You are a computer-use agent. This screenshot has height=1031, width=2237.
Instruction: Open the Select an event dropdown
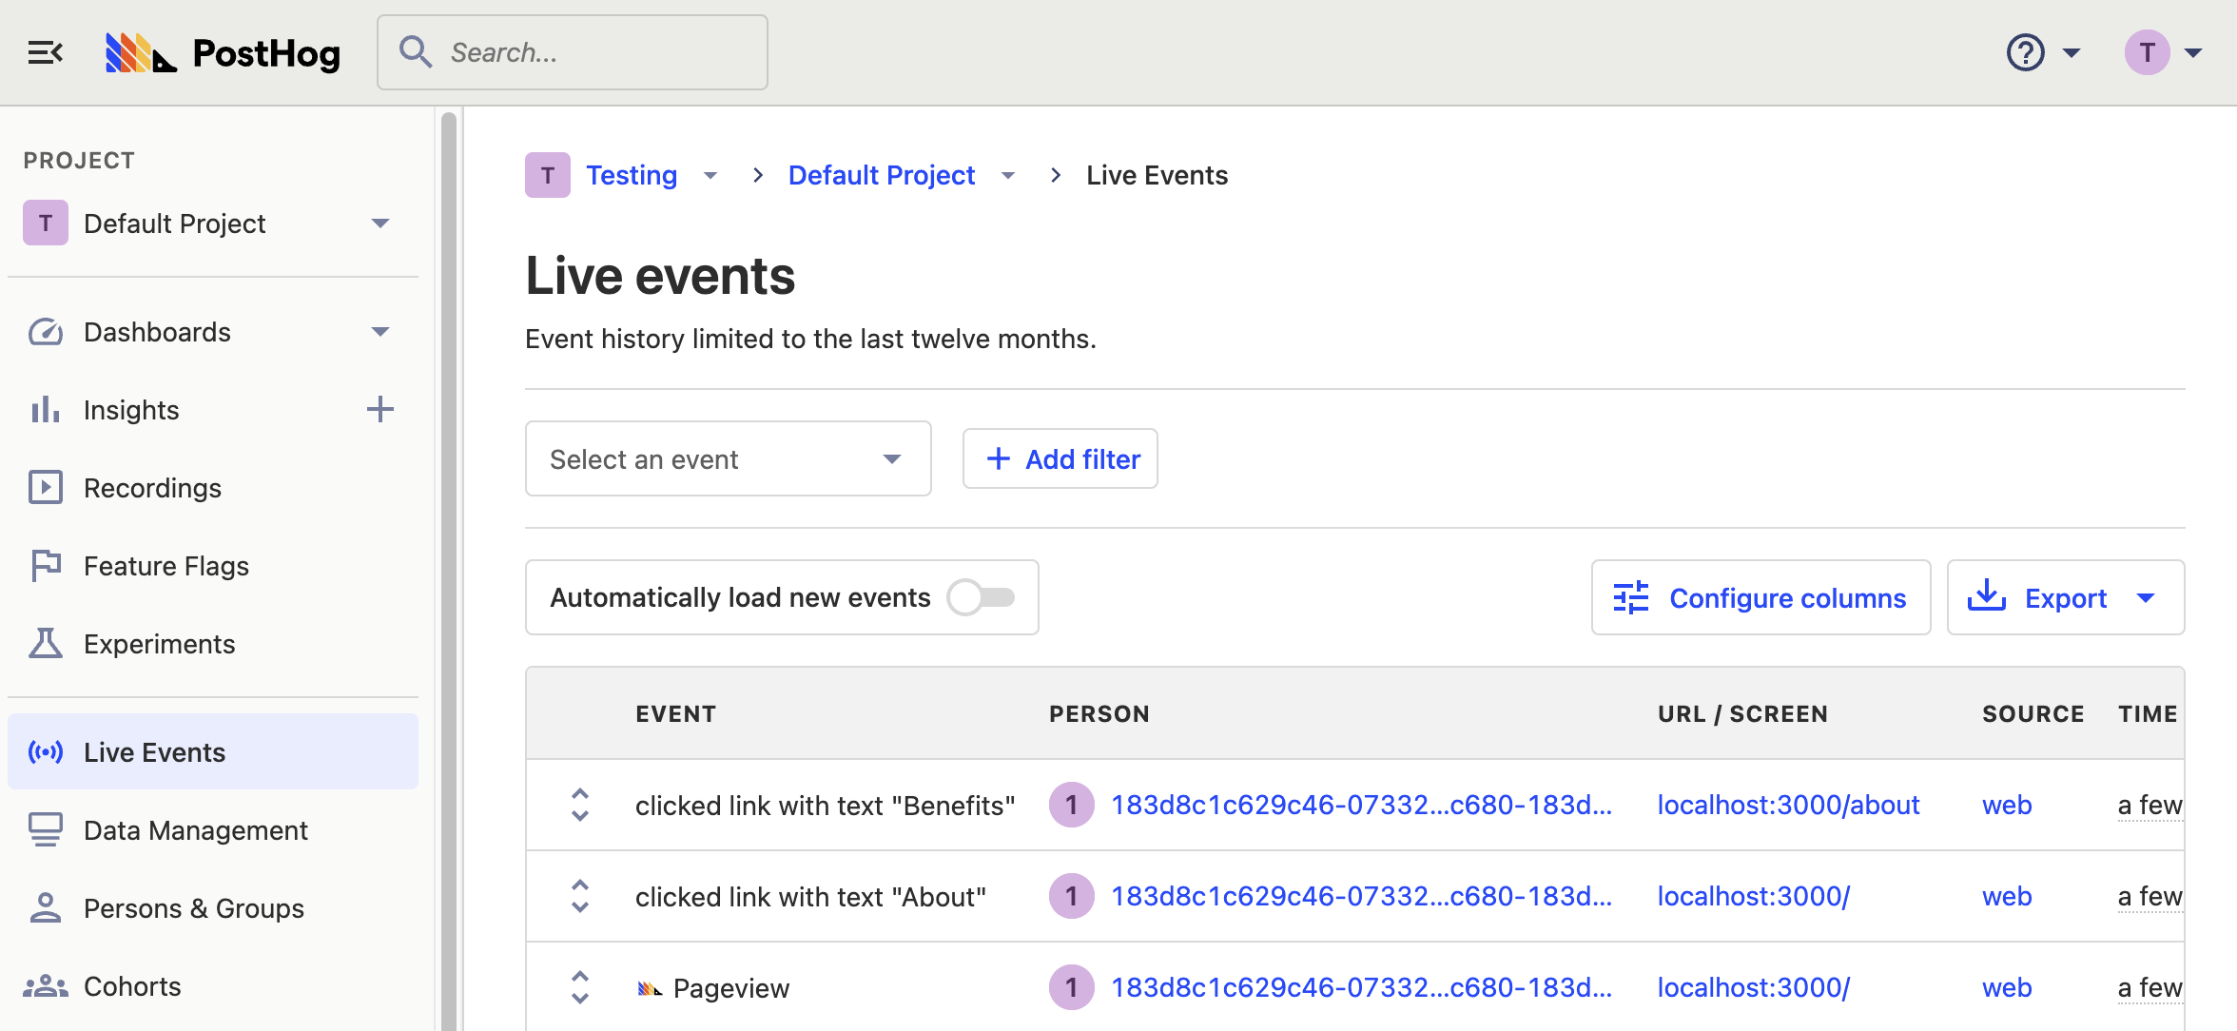click(x=728, y=459)
